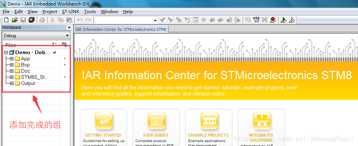This screenshot has width=358, height=146.
Task: Print using the printer icon
Action: 42,20
